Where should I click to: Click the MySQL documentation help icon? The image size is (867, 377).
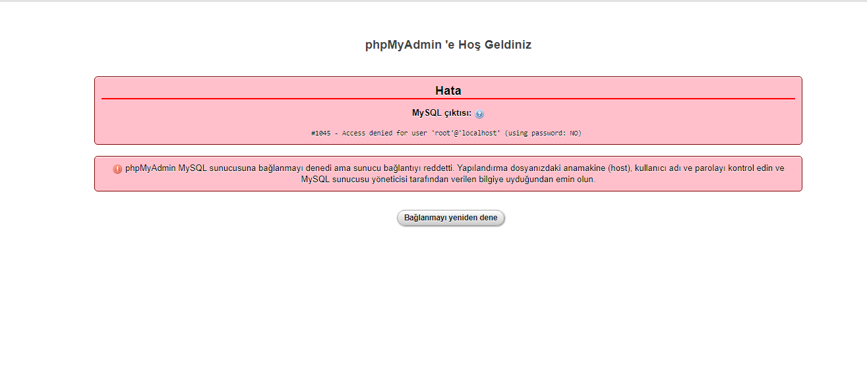point(479,114)
